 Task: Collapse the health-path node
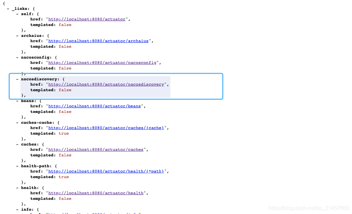pyautogui.click(x=17, y=166)
